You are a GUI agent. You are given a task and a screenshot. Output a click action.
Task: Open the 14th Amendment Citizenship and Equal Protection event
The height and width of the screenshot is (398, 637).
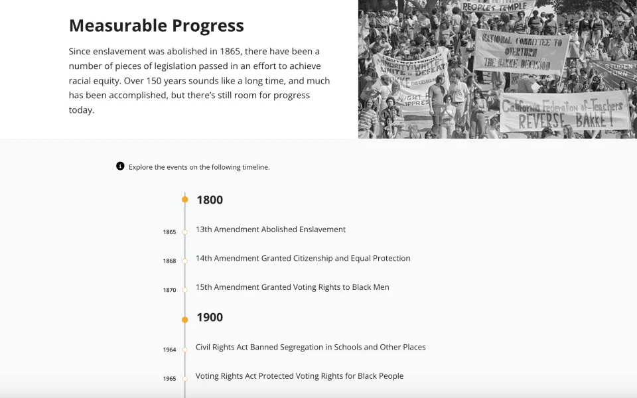point(303,258)
